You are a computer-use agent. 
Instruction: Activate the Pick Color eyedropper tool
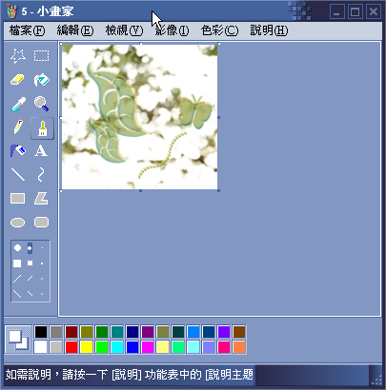tap(18, 104)
